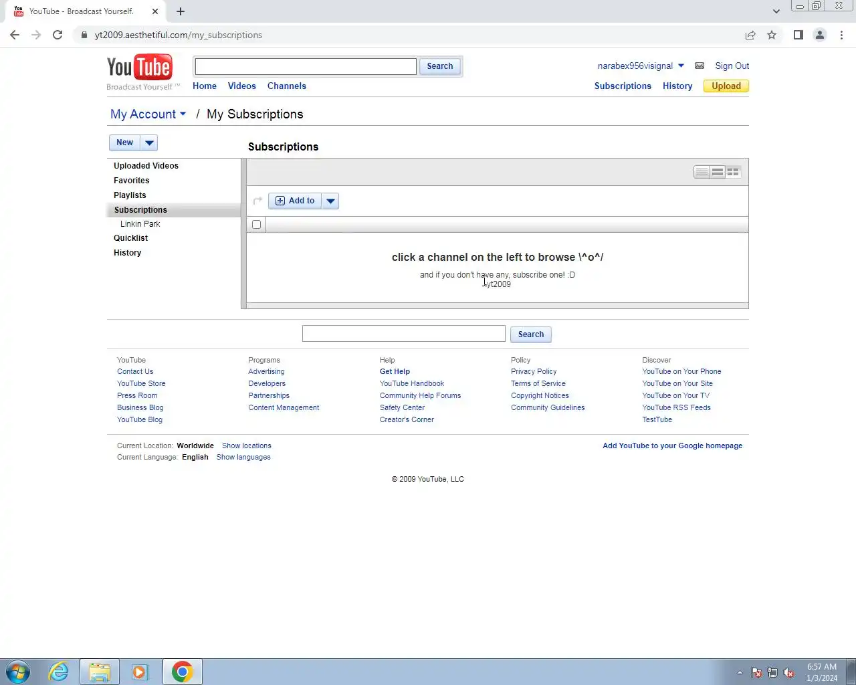Click the top Search button
The width and height of the screenshot is (856, 685).
point(440,66)
